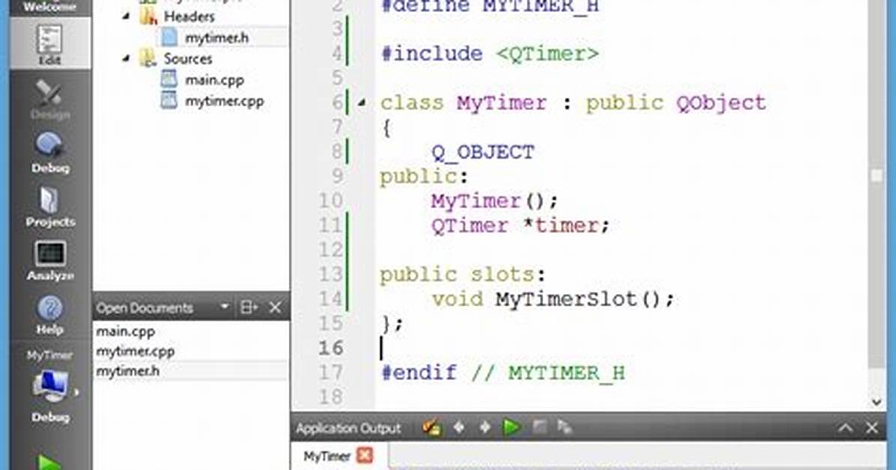Viewport: 896px width, 470px height.
Task: Open Debug mode in sidebar
Action: coord(49,153)
